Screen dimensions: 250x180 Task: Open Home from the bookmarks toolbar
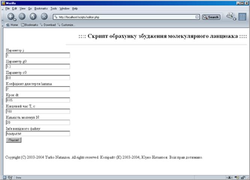coord(12,25)
